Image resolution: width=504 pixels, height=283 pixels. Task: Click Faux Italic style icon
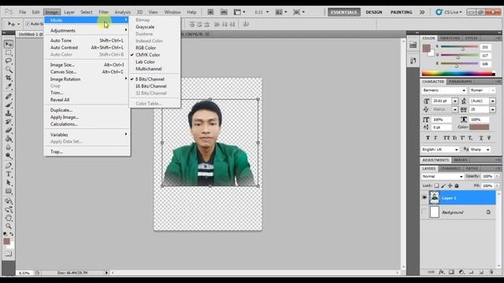tap(435, 138)
